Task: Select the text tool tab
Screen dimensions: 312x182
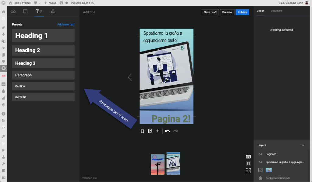Action: click(x=39, y=11)
